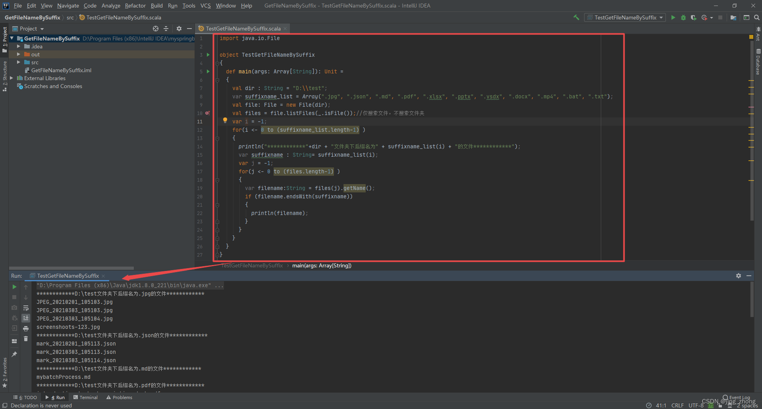762x409 pixels.
Task: Click the run gutter arrow on line 5
Action: point(208,71)
